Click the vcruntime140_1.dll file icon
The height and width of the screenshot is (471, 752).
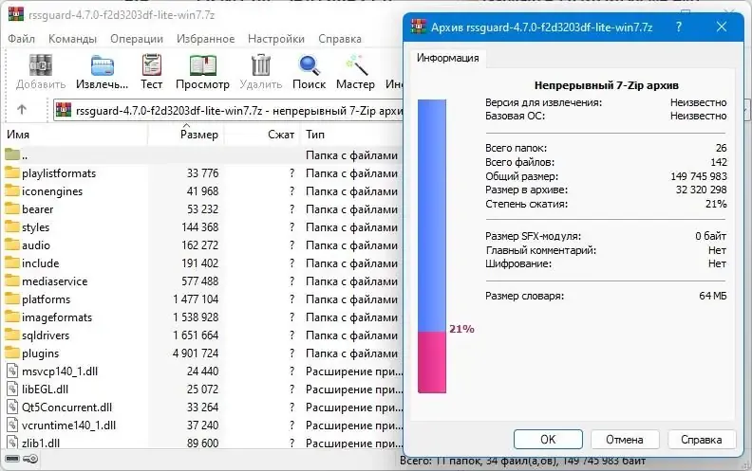tap(12, 426)
